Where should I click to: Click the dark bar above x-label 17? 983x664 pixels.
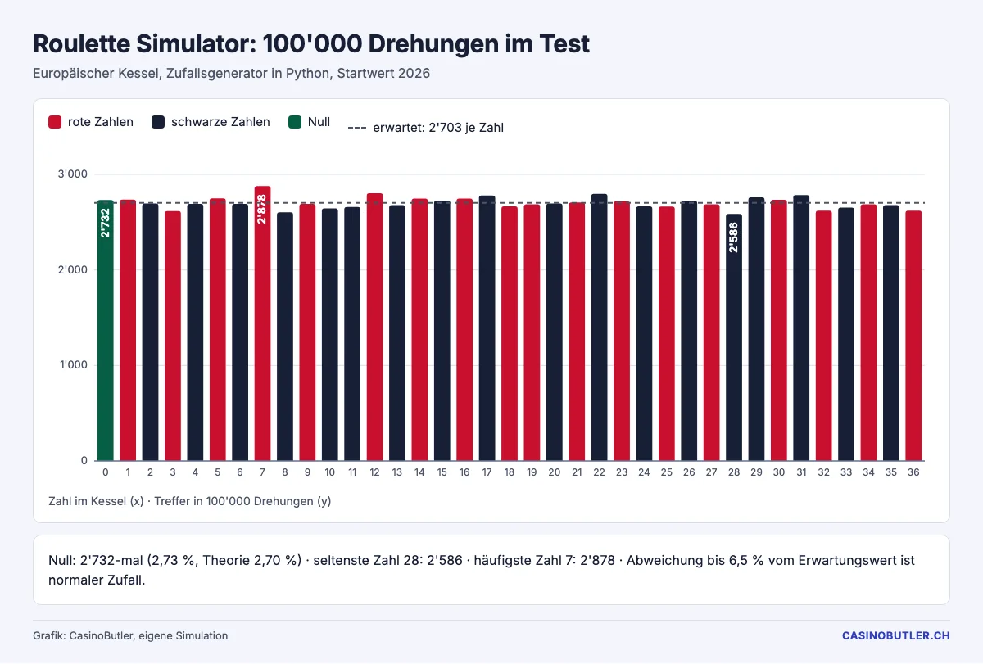487,328
